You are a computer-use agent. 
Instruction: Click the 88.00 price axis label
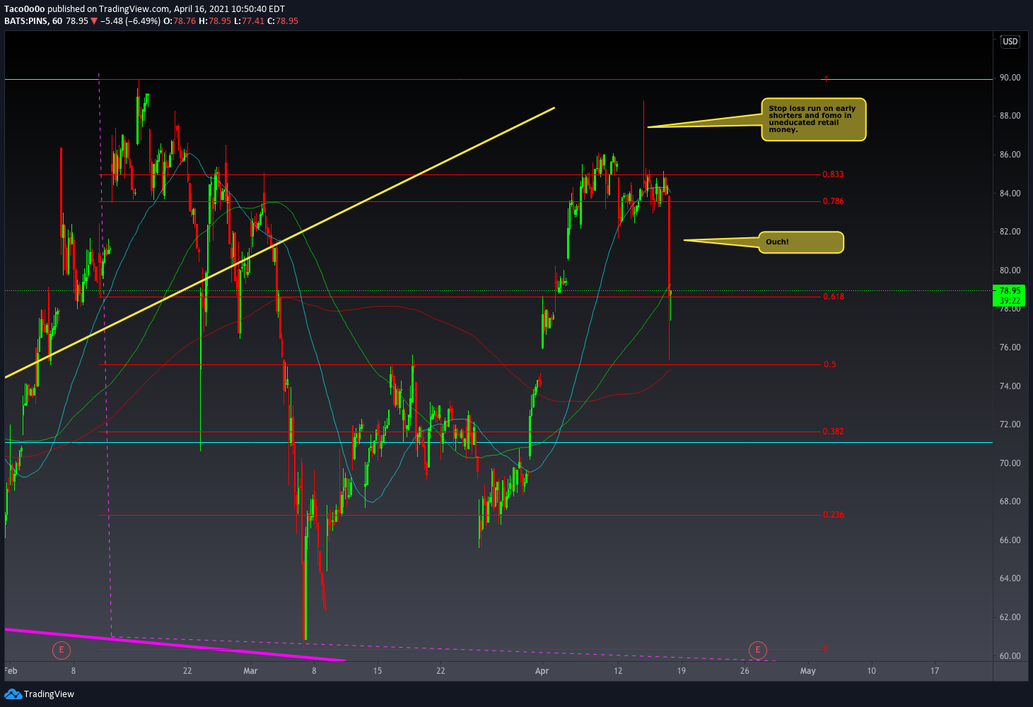[1010, 116]
